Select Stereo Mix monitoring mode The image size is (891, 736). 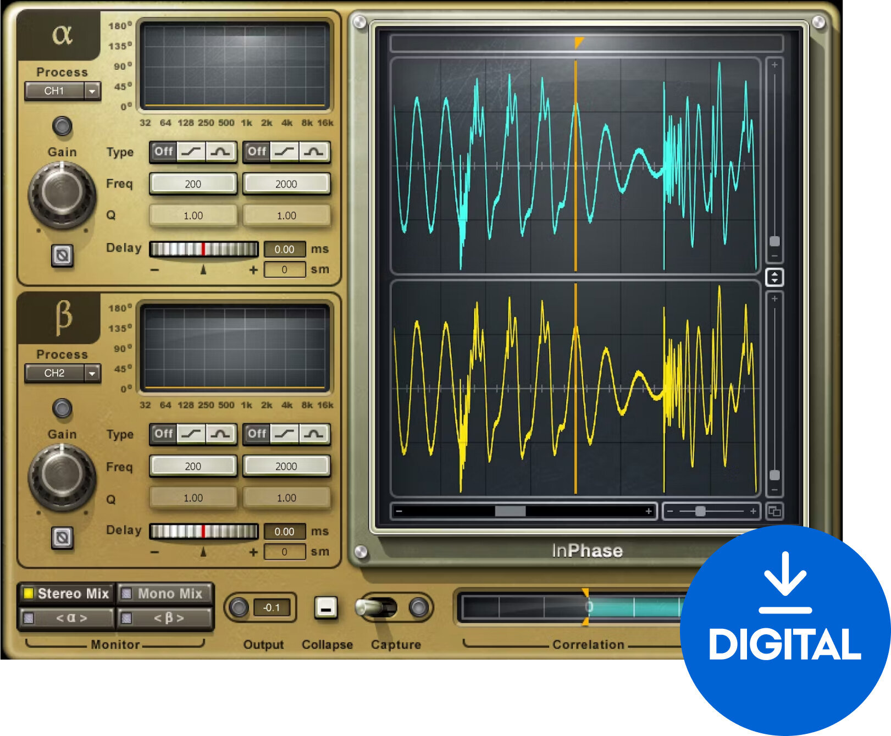tap(67, 594)
